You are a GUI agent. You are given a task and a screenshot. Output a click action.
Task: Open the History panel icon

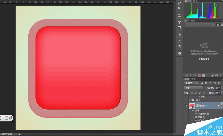click(180, 3)
